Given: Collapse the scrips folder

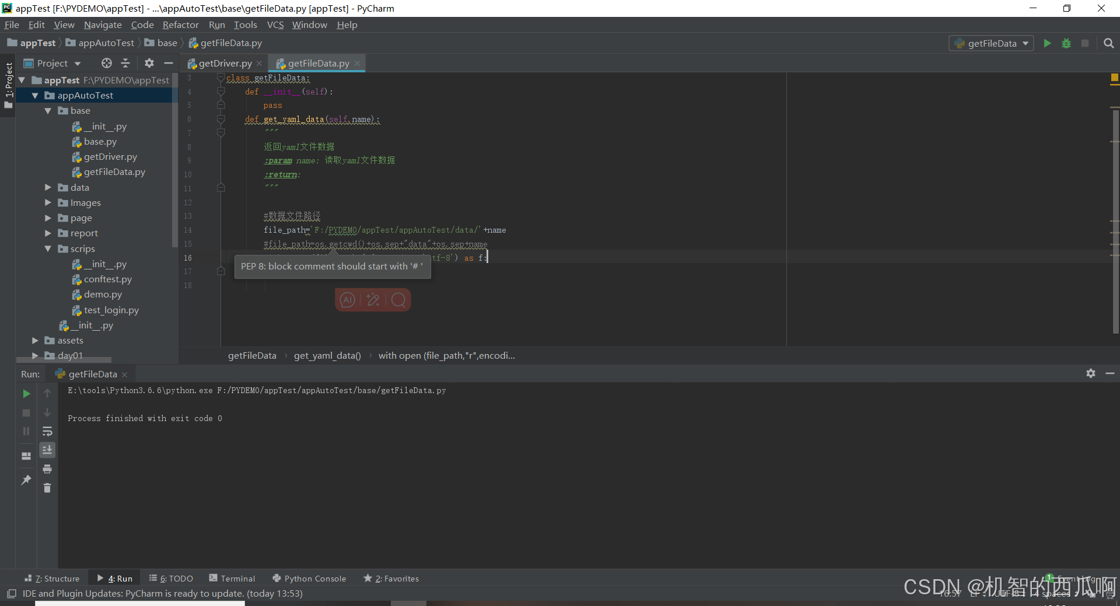Looking at the screenshot, I should coord(48,248).
